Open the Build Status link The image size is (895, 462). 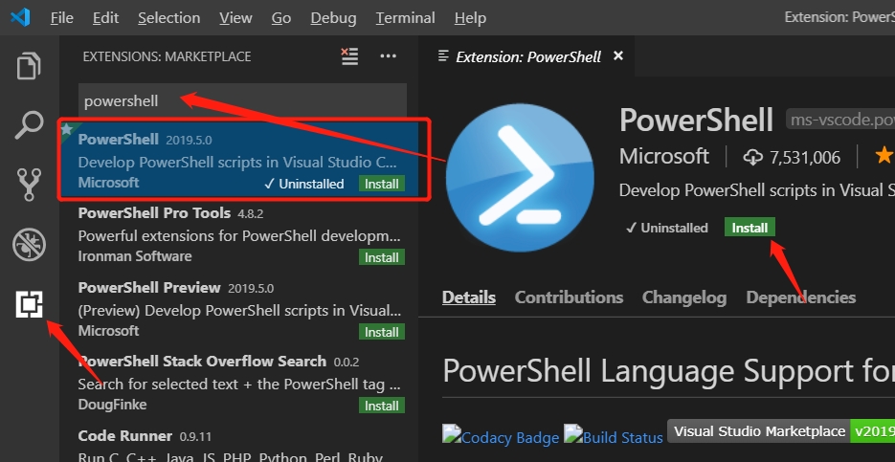(614, 436)
